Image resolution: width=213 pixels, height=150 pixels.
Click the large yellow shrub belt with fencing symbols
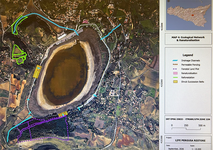pyautogui.click(x=37, y=72)
